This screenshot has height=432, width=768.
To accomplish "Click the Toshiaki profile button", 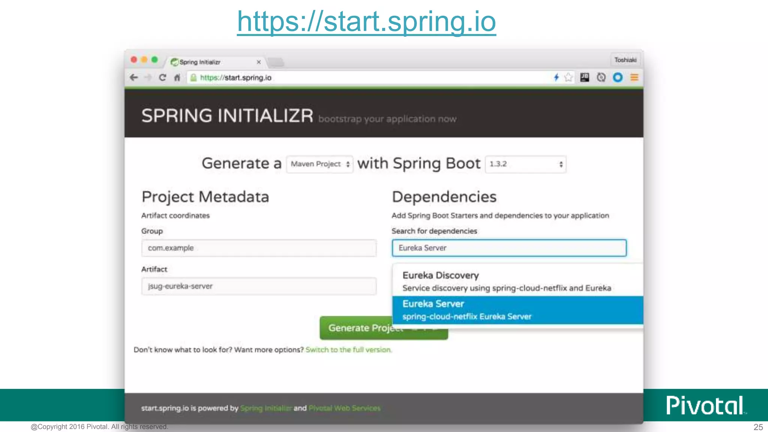I will pos(625,60).
